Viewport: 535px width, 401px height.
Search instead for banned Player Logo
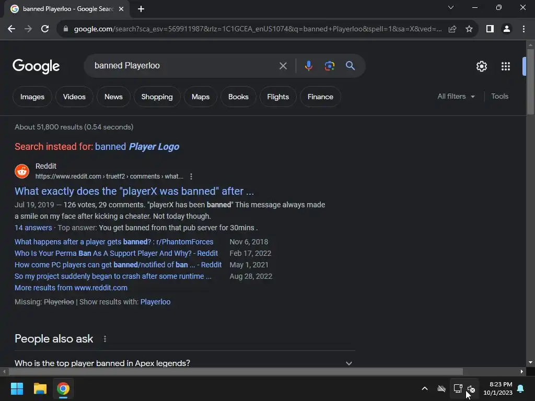137,147
